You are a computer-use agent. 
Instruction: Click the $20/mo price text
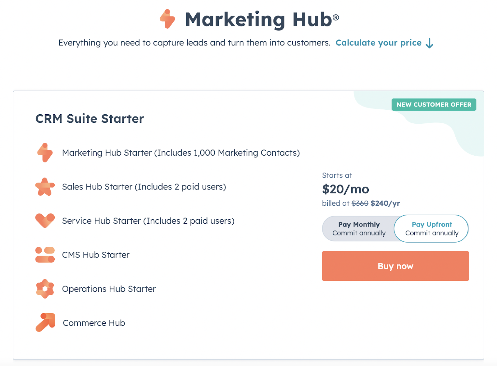(x=345, y=189)
